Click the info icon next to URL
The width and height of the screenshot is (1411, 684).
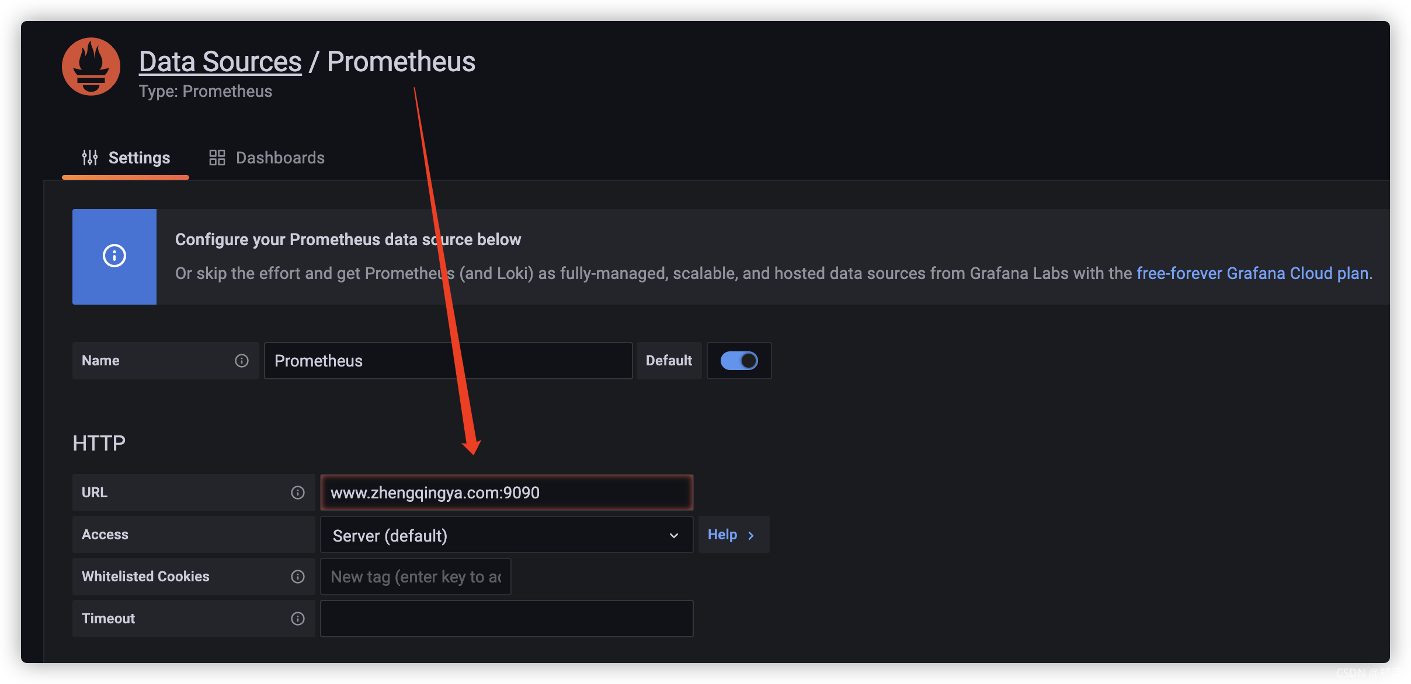pos(298,493)
